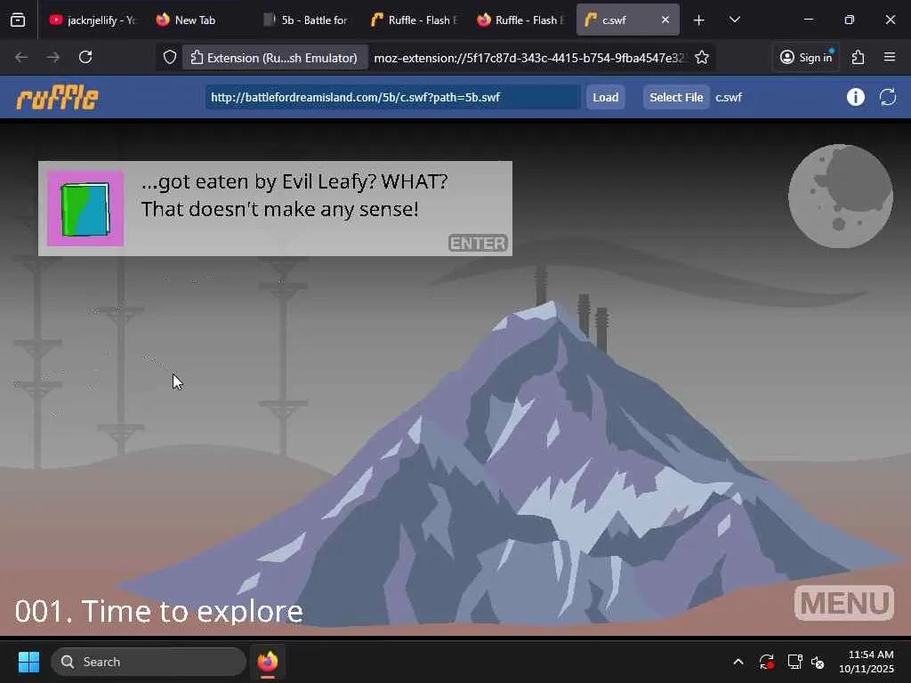911x683 pixels.
Task: Open the Windows Start menu
Action: [28, 662]
